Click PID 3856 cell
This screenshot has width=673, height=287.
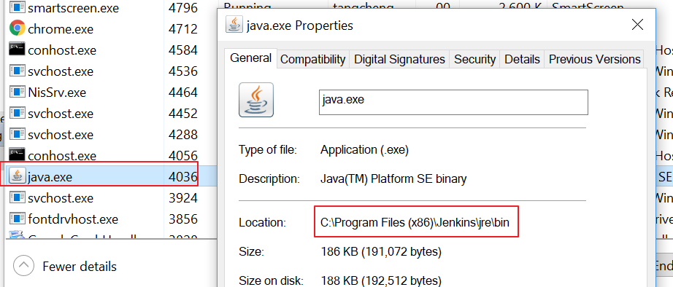click(x=183, y=219)
